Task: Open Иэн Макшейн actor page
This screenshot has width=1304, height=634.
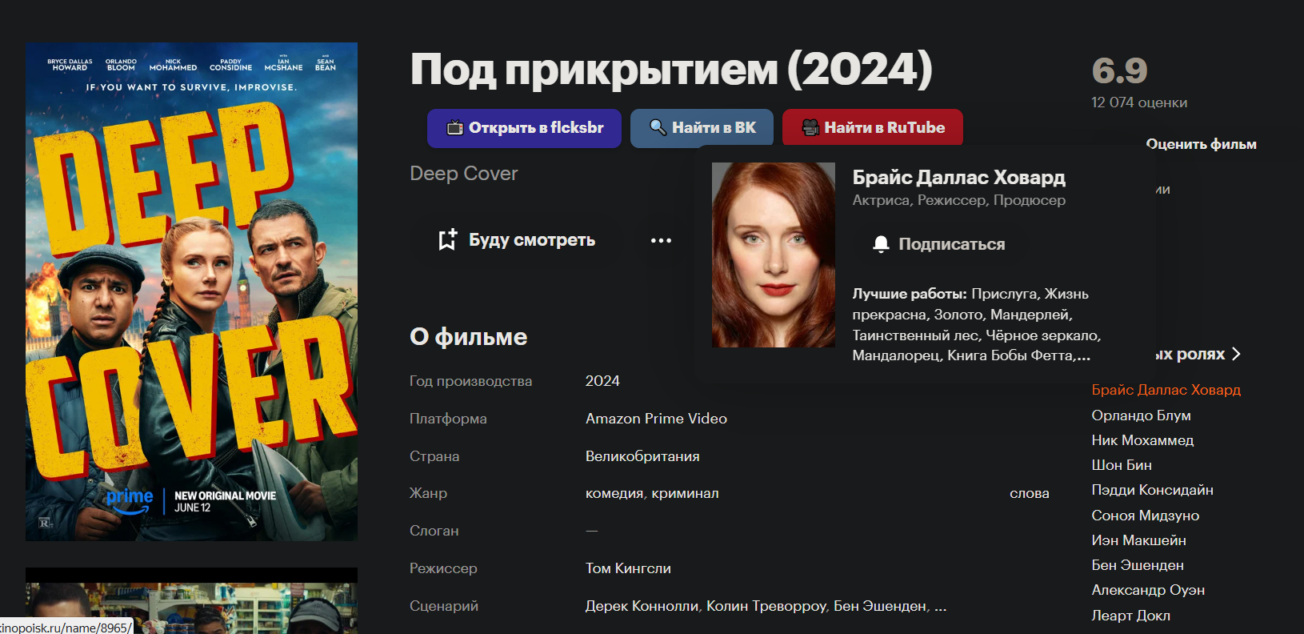Action: [x=1138, y=540]
